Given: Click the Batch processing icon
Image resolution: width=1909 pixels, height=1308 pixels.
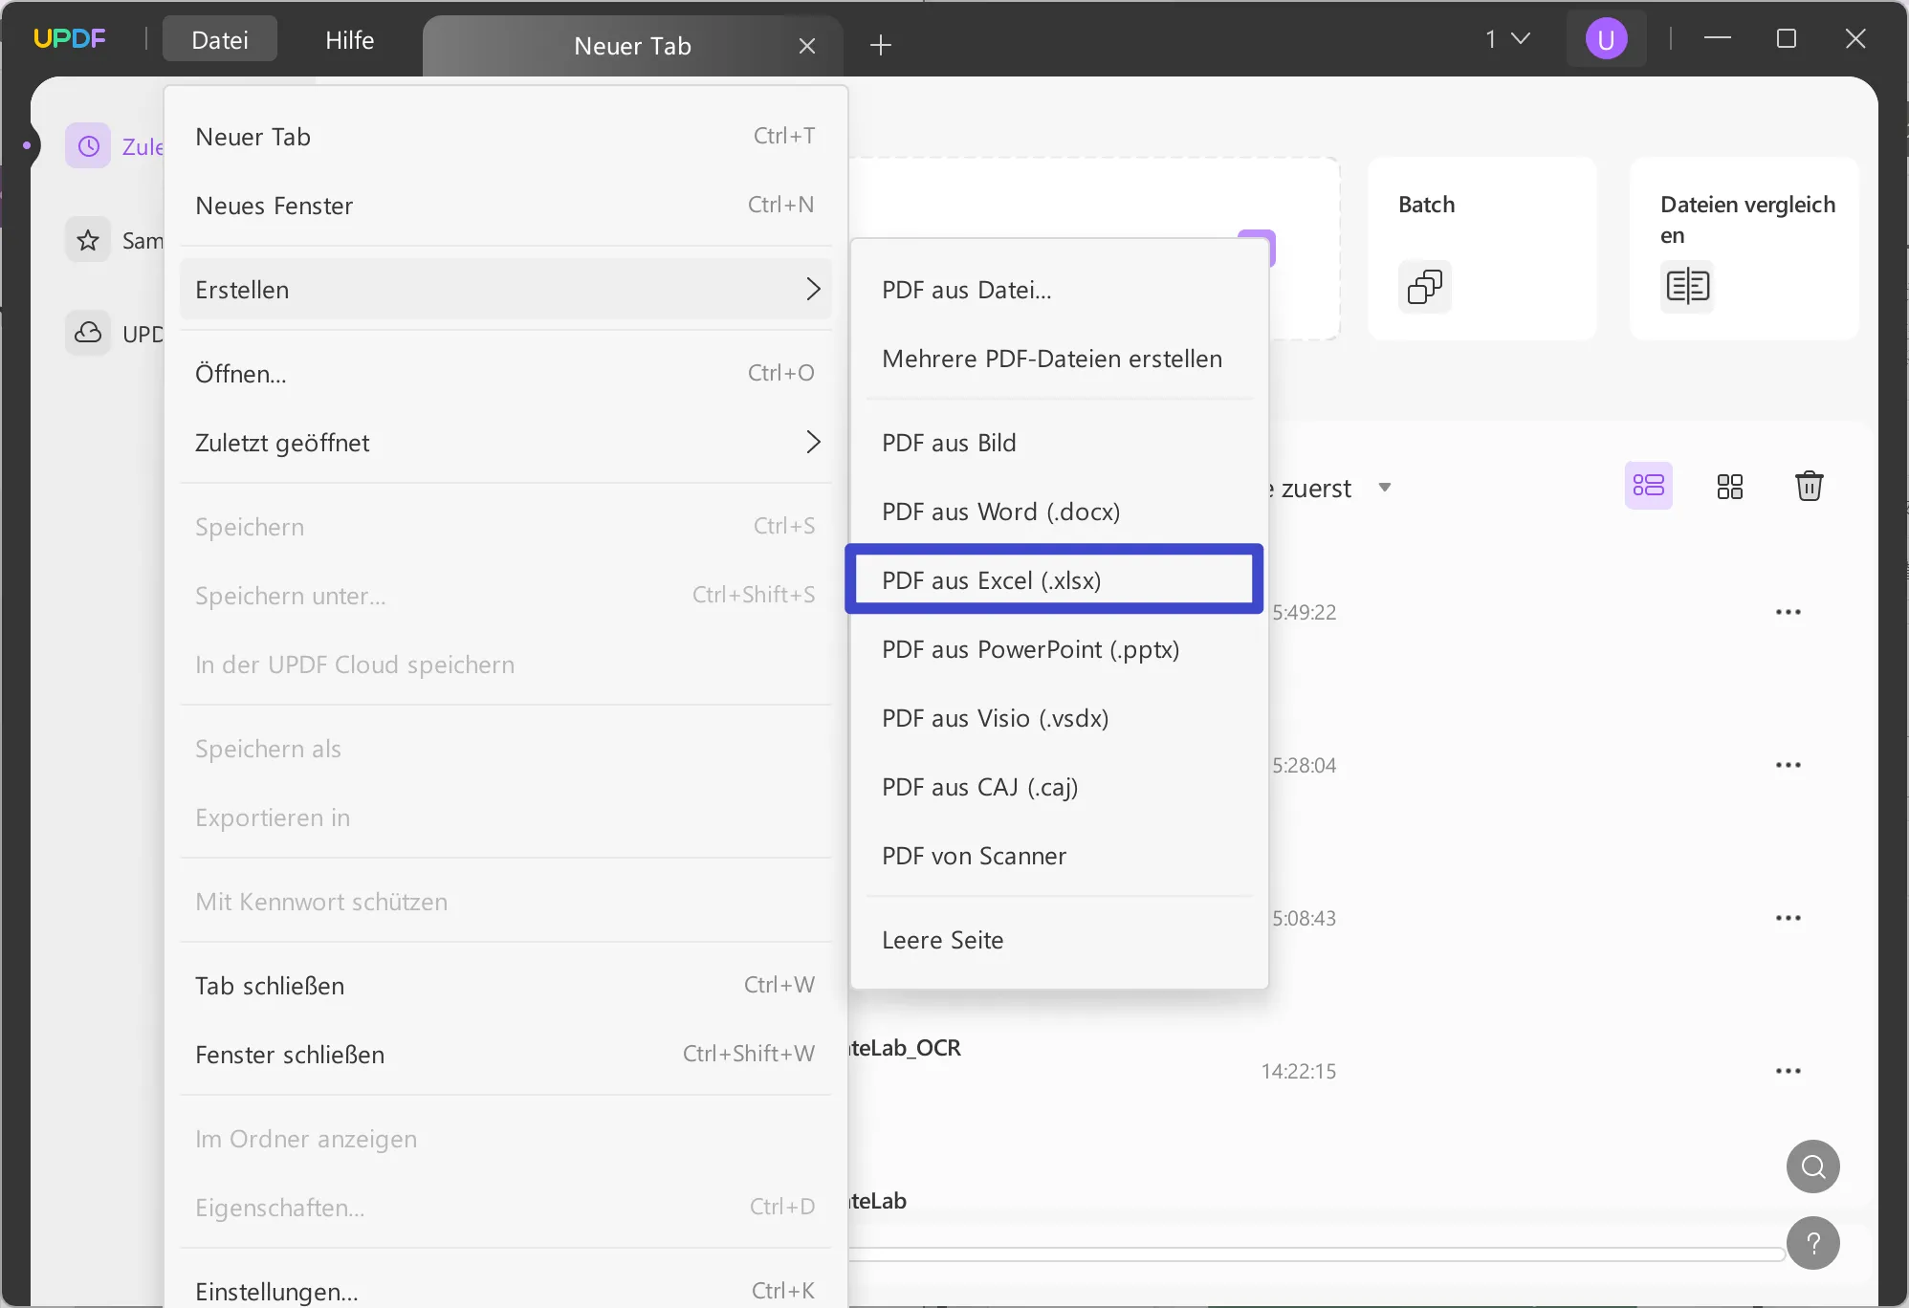Looking at the screenshot, I should [x=1424, y=287].
